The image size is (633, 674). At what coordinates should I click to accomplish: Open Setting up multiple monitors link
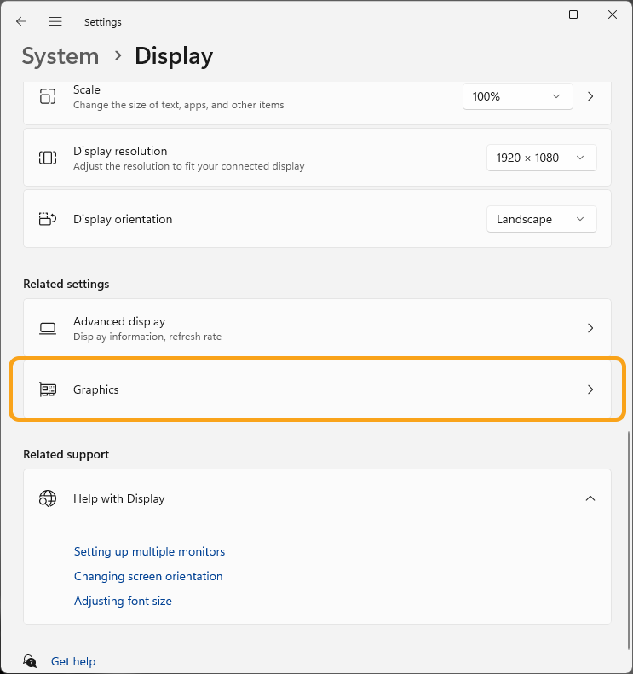(x=149, y=551)
